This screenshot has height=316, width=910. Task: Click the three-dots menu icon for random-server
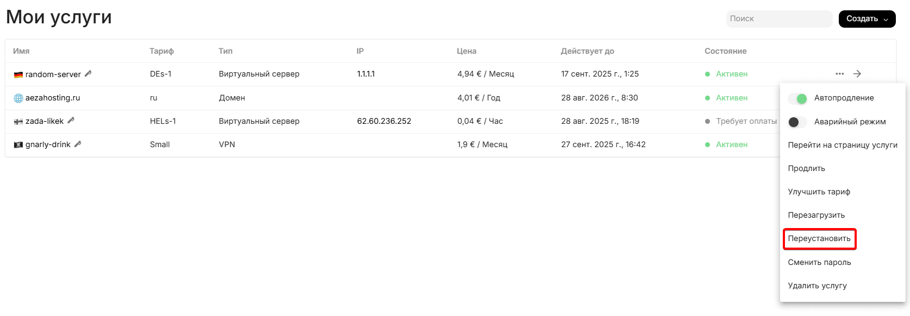click(x=840, y=74)
